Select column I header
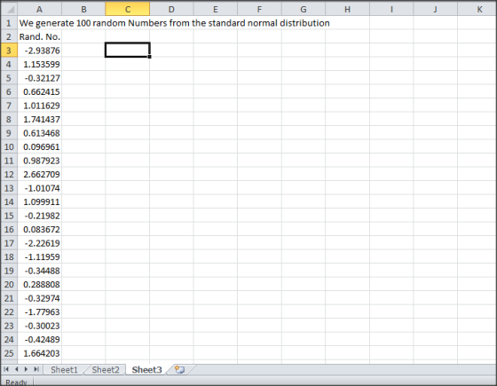The width and height of the screenshot is (497, 386). [391, 9]
